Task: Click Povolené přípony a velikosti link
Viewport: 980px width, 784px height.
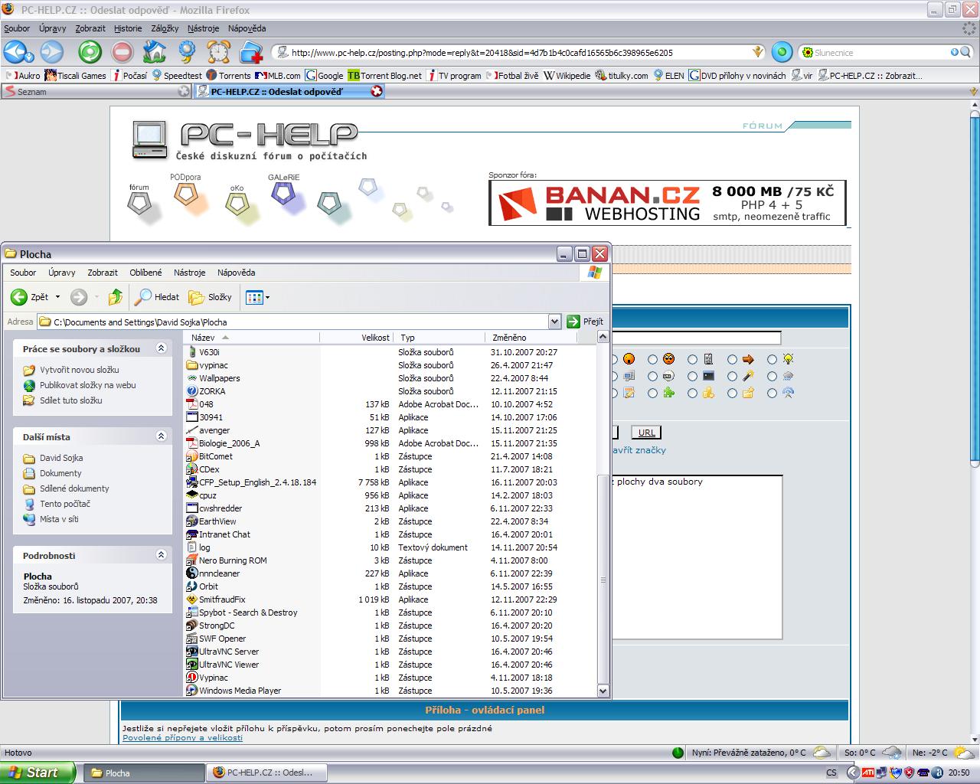Action: coord(182,738)
